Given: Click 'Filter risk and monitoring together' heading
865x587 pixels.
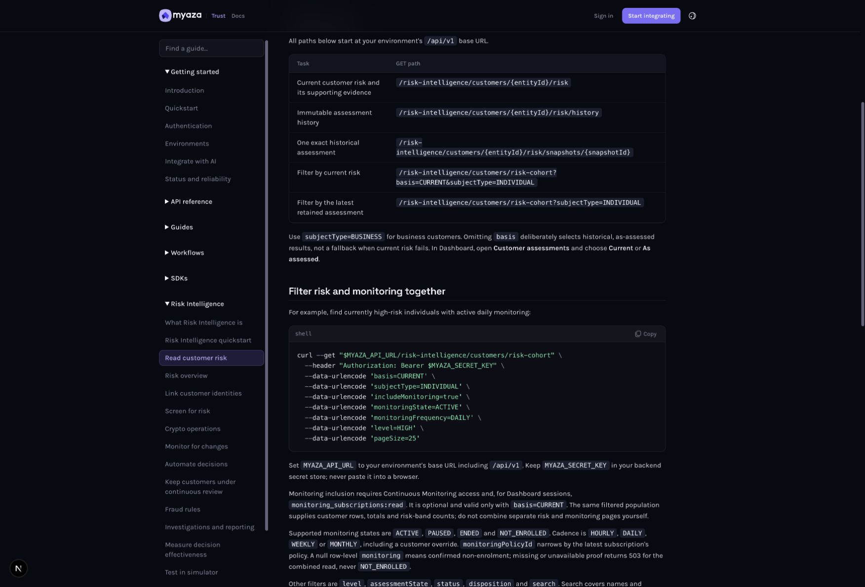Looking at the screenshot, I should 367,292.
